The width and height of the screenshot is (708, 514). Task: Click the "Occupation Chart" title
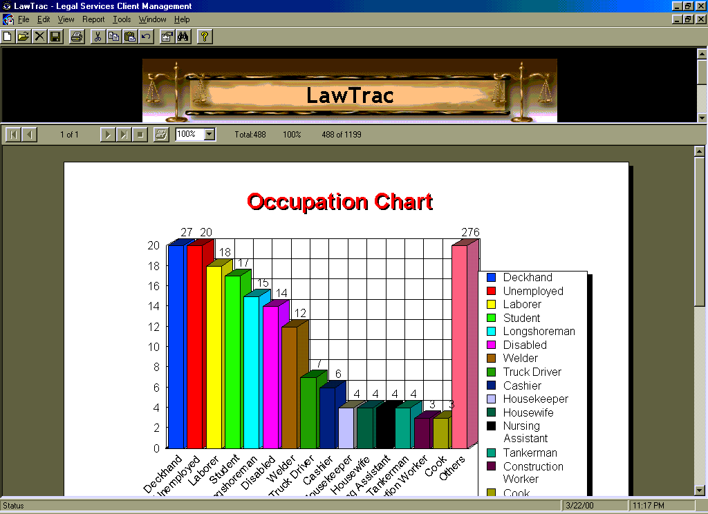pos(340,202)
